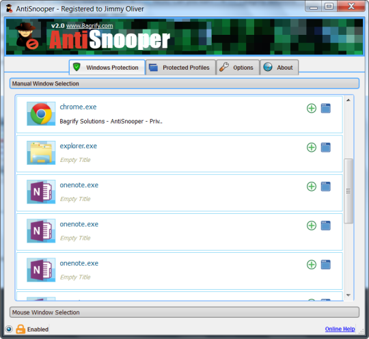The height and width of the screenshot is (339, 369).
Task: Click the Enabled status label
Action: (38, 329)
